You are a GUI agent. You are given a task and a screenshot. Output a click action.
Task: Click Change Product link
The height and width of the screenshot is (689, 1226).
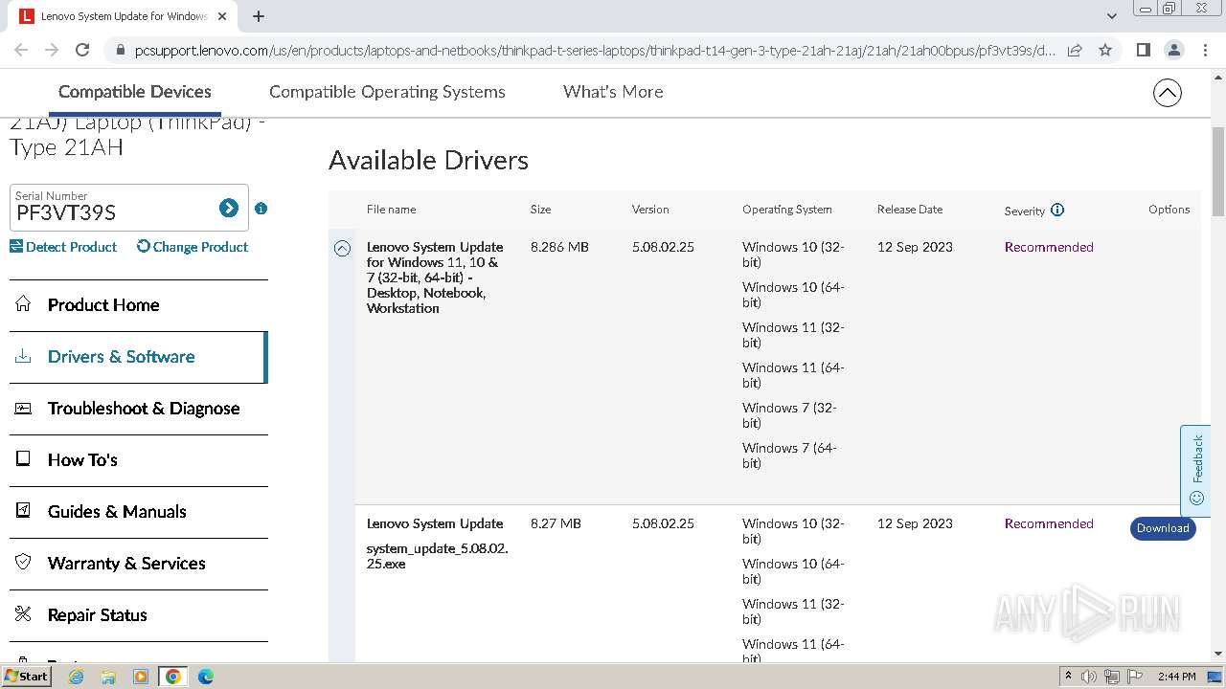click(193, 247)
